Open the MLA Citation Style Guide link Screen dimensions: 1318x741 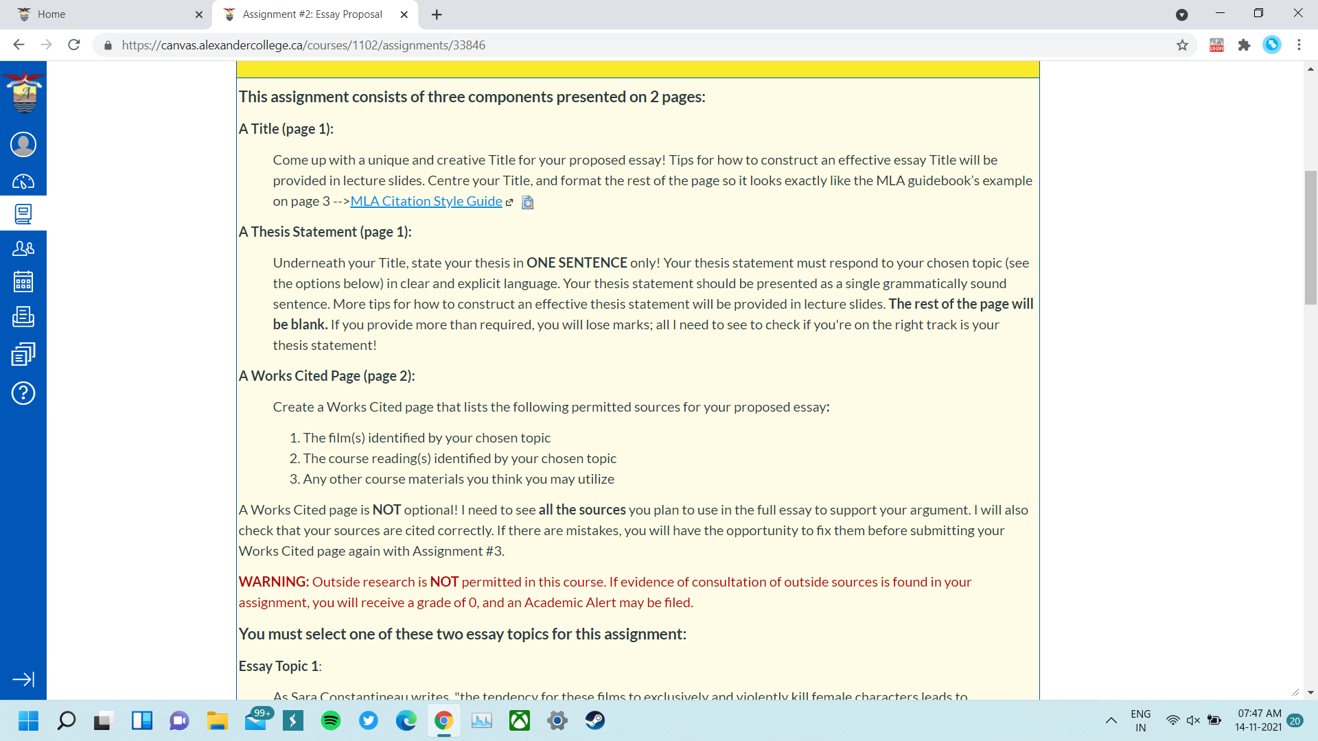[x=426, y=201]
